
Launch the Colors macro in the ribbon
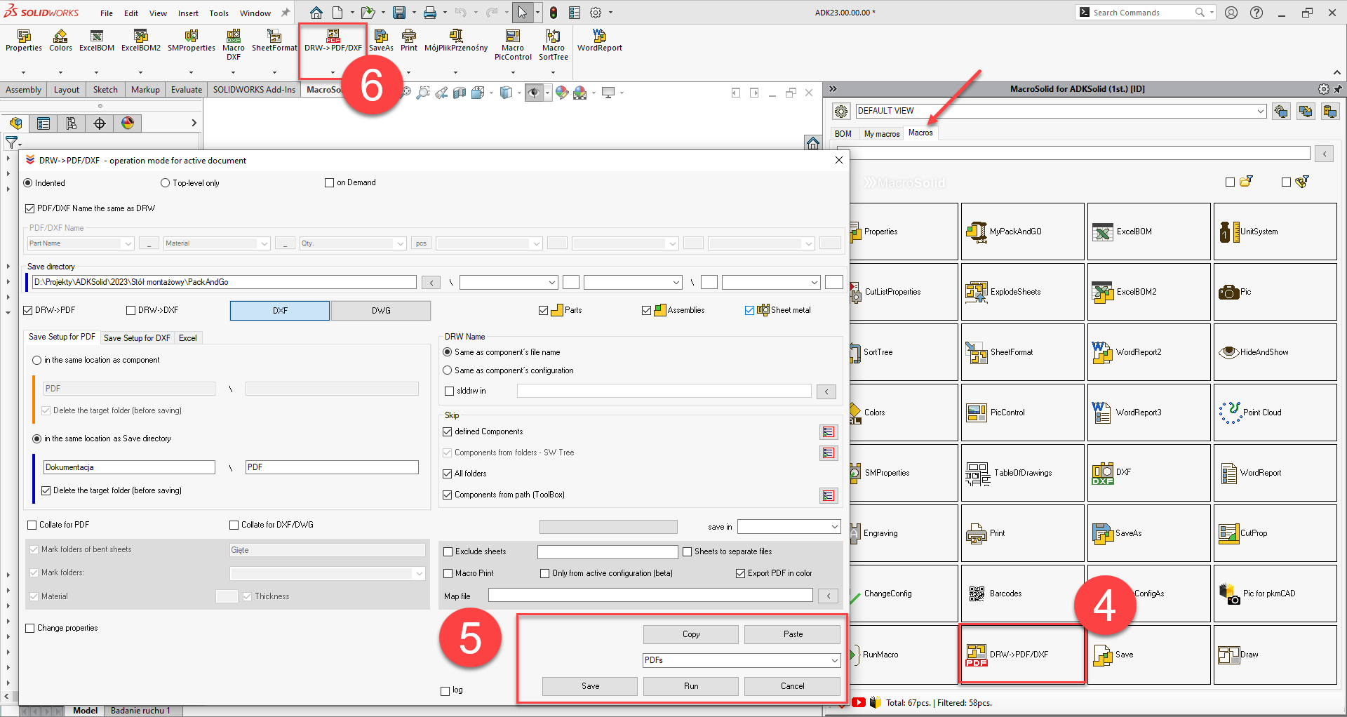[60, 41]
